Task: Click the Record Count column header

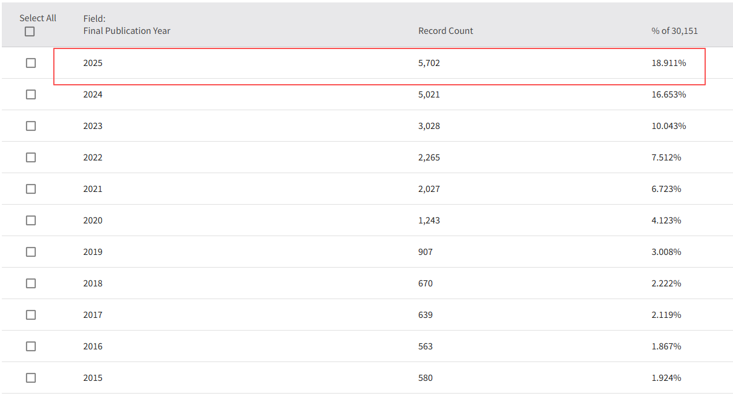Action: (x=445, y=31)
